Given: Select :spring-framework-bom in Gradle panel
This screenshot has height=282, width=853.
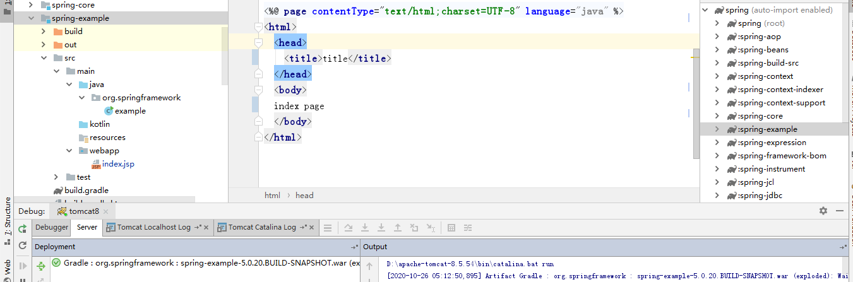Looking at the screenshot, I should click(782, 156).
